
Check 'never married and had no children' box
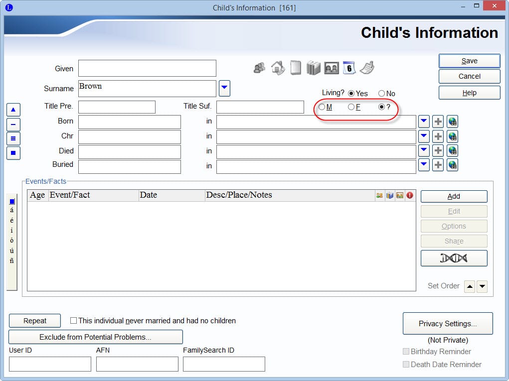tap(73, 320)
